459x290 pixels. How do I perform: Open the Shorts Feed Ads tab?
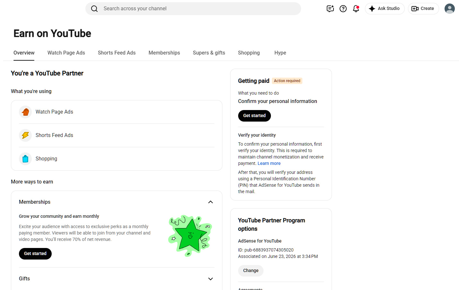117,53
